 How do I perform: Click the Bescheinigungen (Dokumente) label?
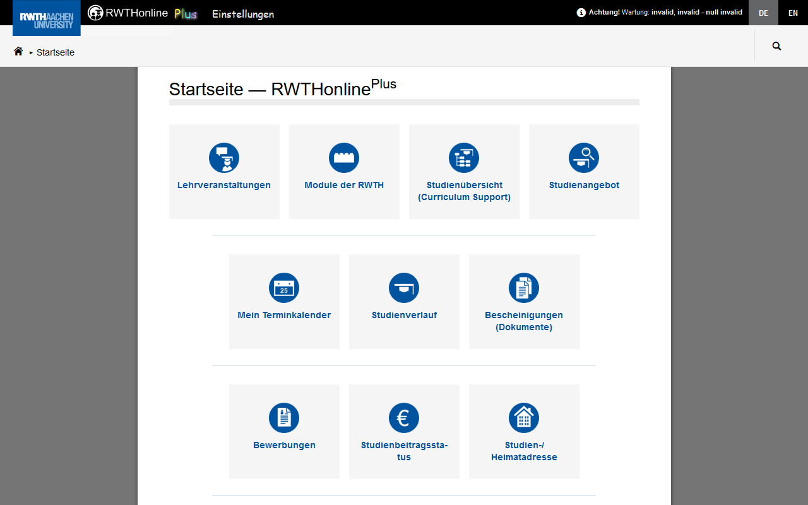(524, 321)
